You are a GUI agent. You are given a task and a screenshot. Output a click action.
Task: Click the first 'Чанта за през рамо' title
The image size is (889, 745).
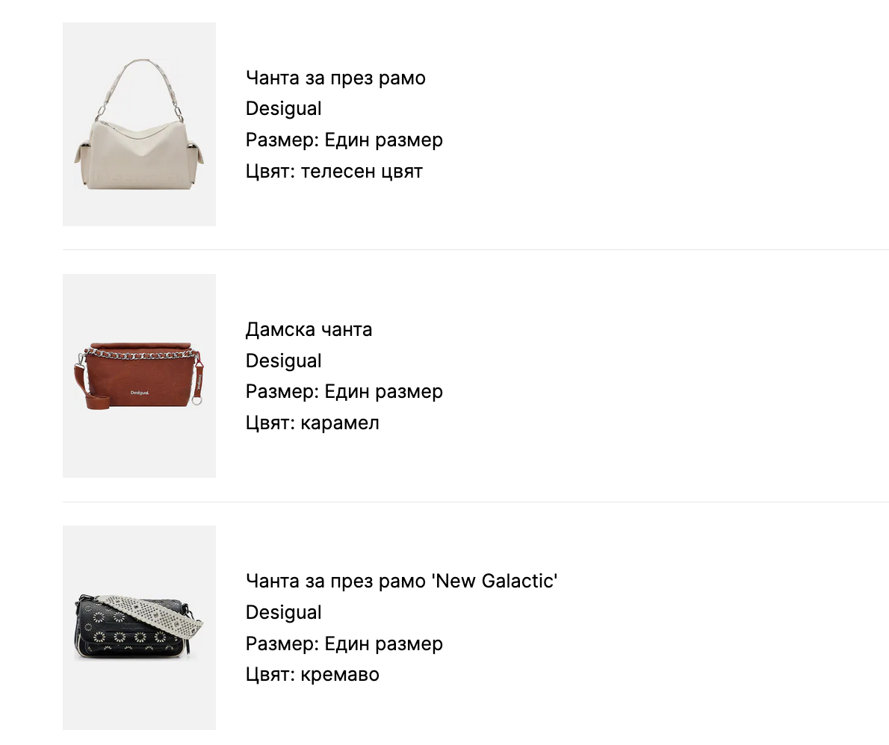coord(335,78)
